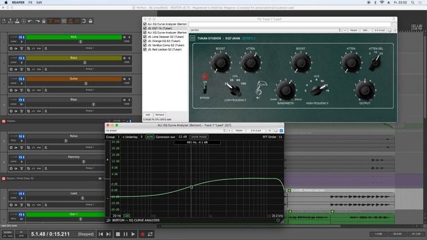Viewport: 427px width, 240px height.
Task: Click the low BOOST knob on EQT-2KAN
Action: (220, 63)
